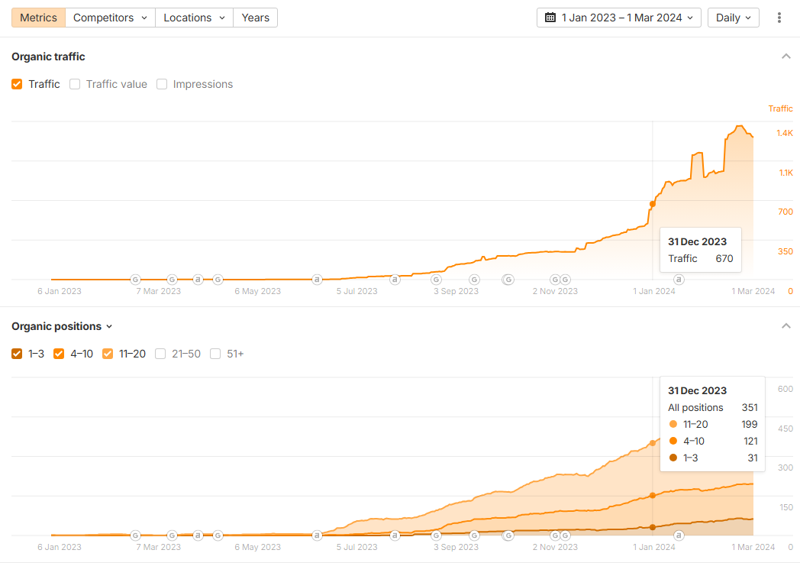Click second G marker on Organic traffic chart
The width and height of the screenshot is (800, 563).
click(x=172, y=279)
